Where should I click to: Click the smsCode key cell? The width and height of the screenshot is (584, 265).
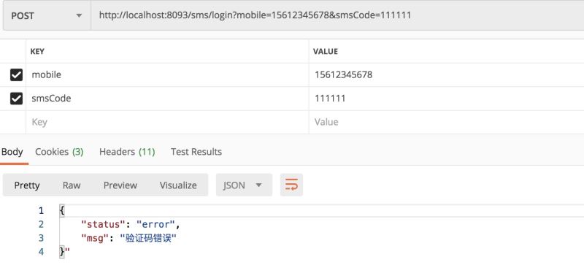167,99
